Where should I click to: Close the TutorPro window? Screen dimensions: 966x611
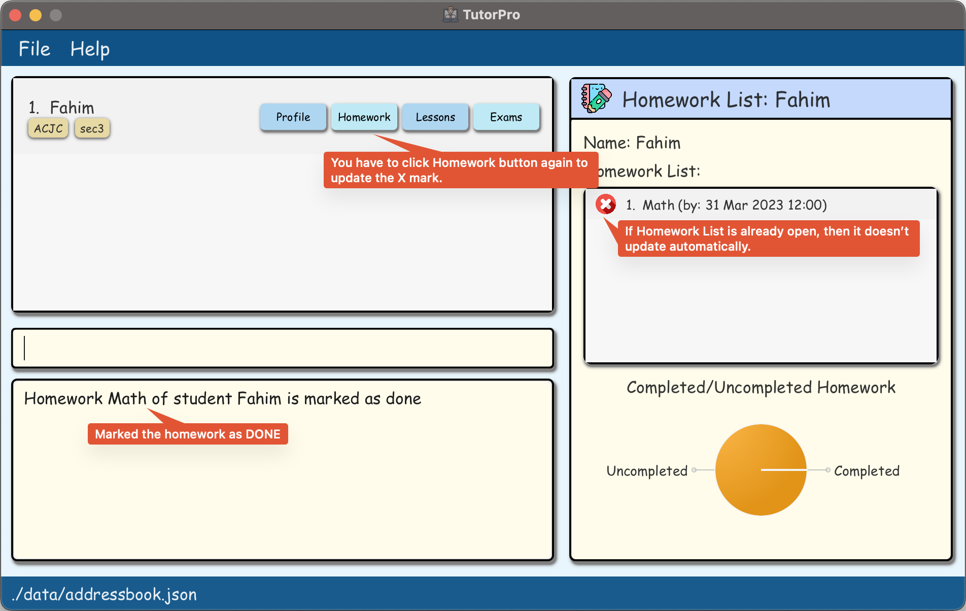pyautogui.click(x=15, y=15)
